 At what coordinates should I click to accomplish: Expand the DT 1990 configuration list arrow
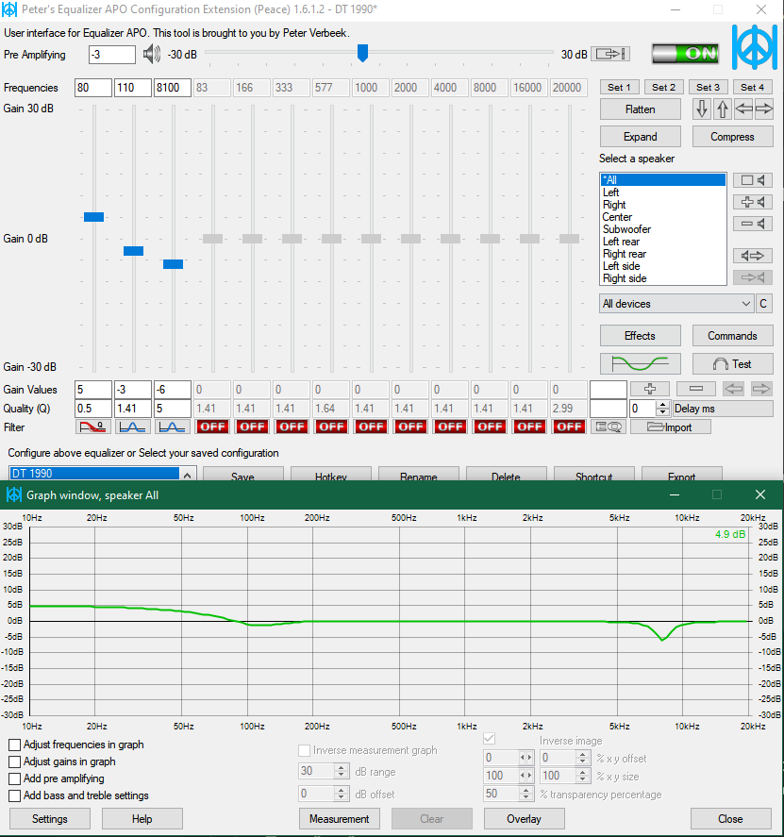click(x=188, y=475)
